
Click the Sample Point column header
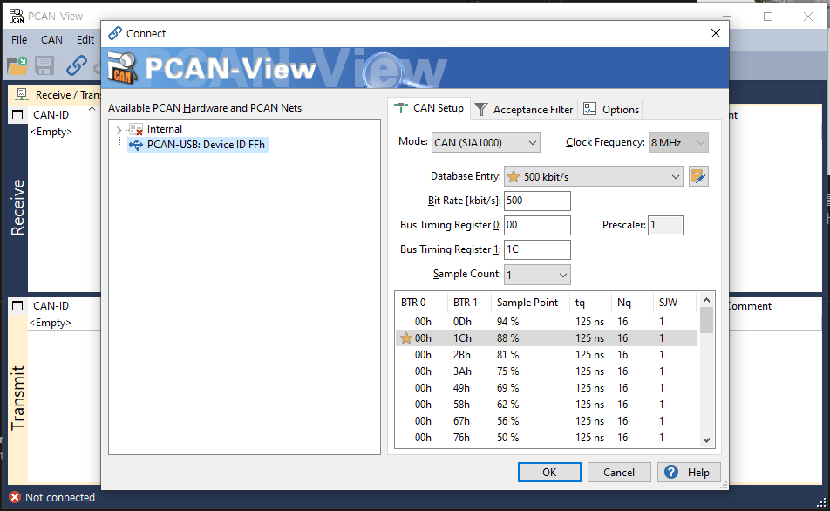click(530, 303)
